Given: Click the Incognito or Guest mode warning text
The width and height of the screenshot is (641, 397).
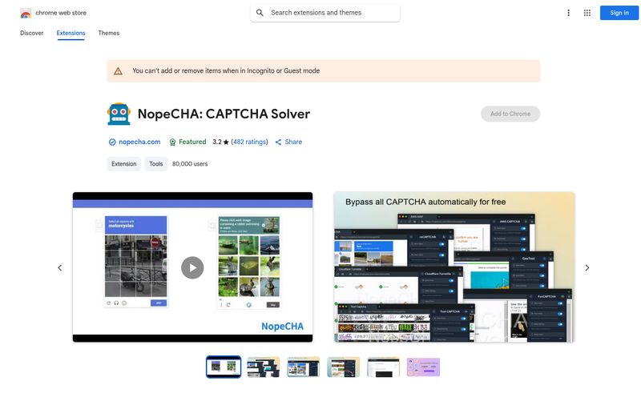Looking at the screenshot, I should click(226, 70).
